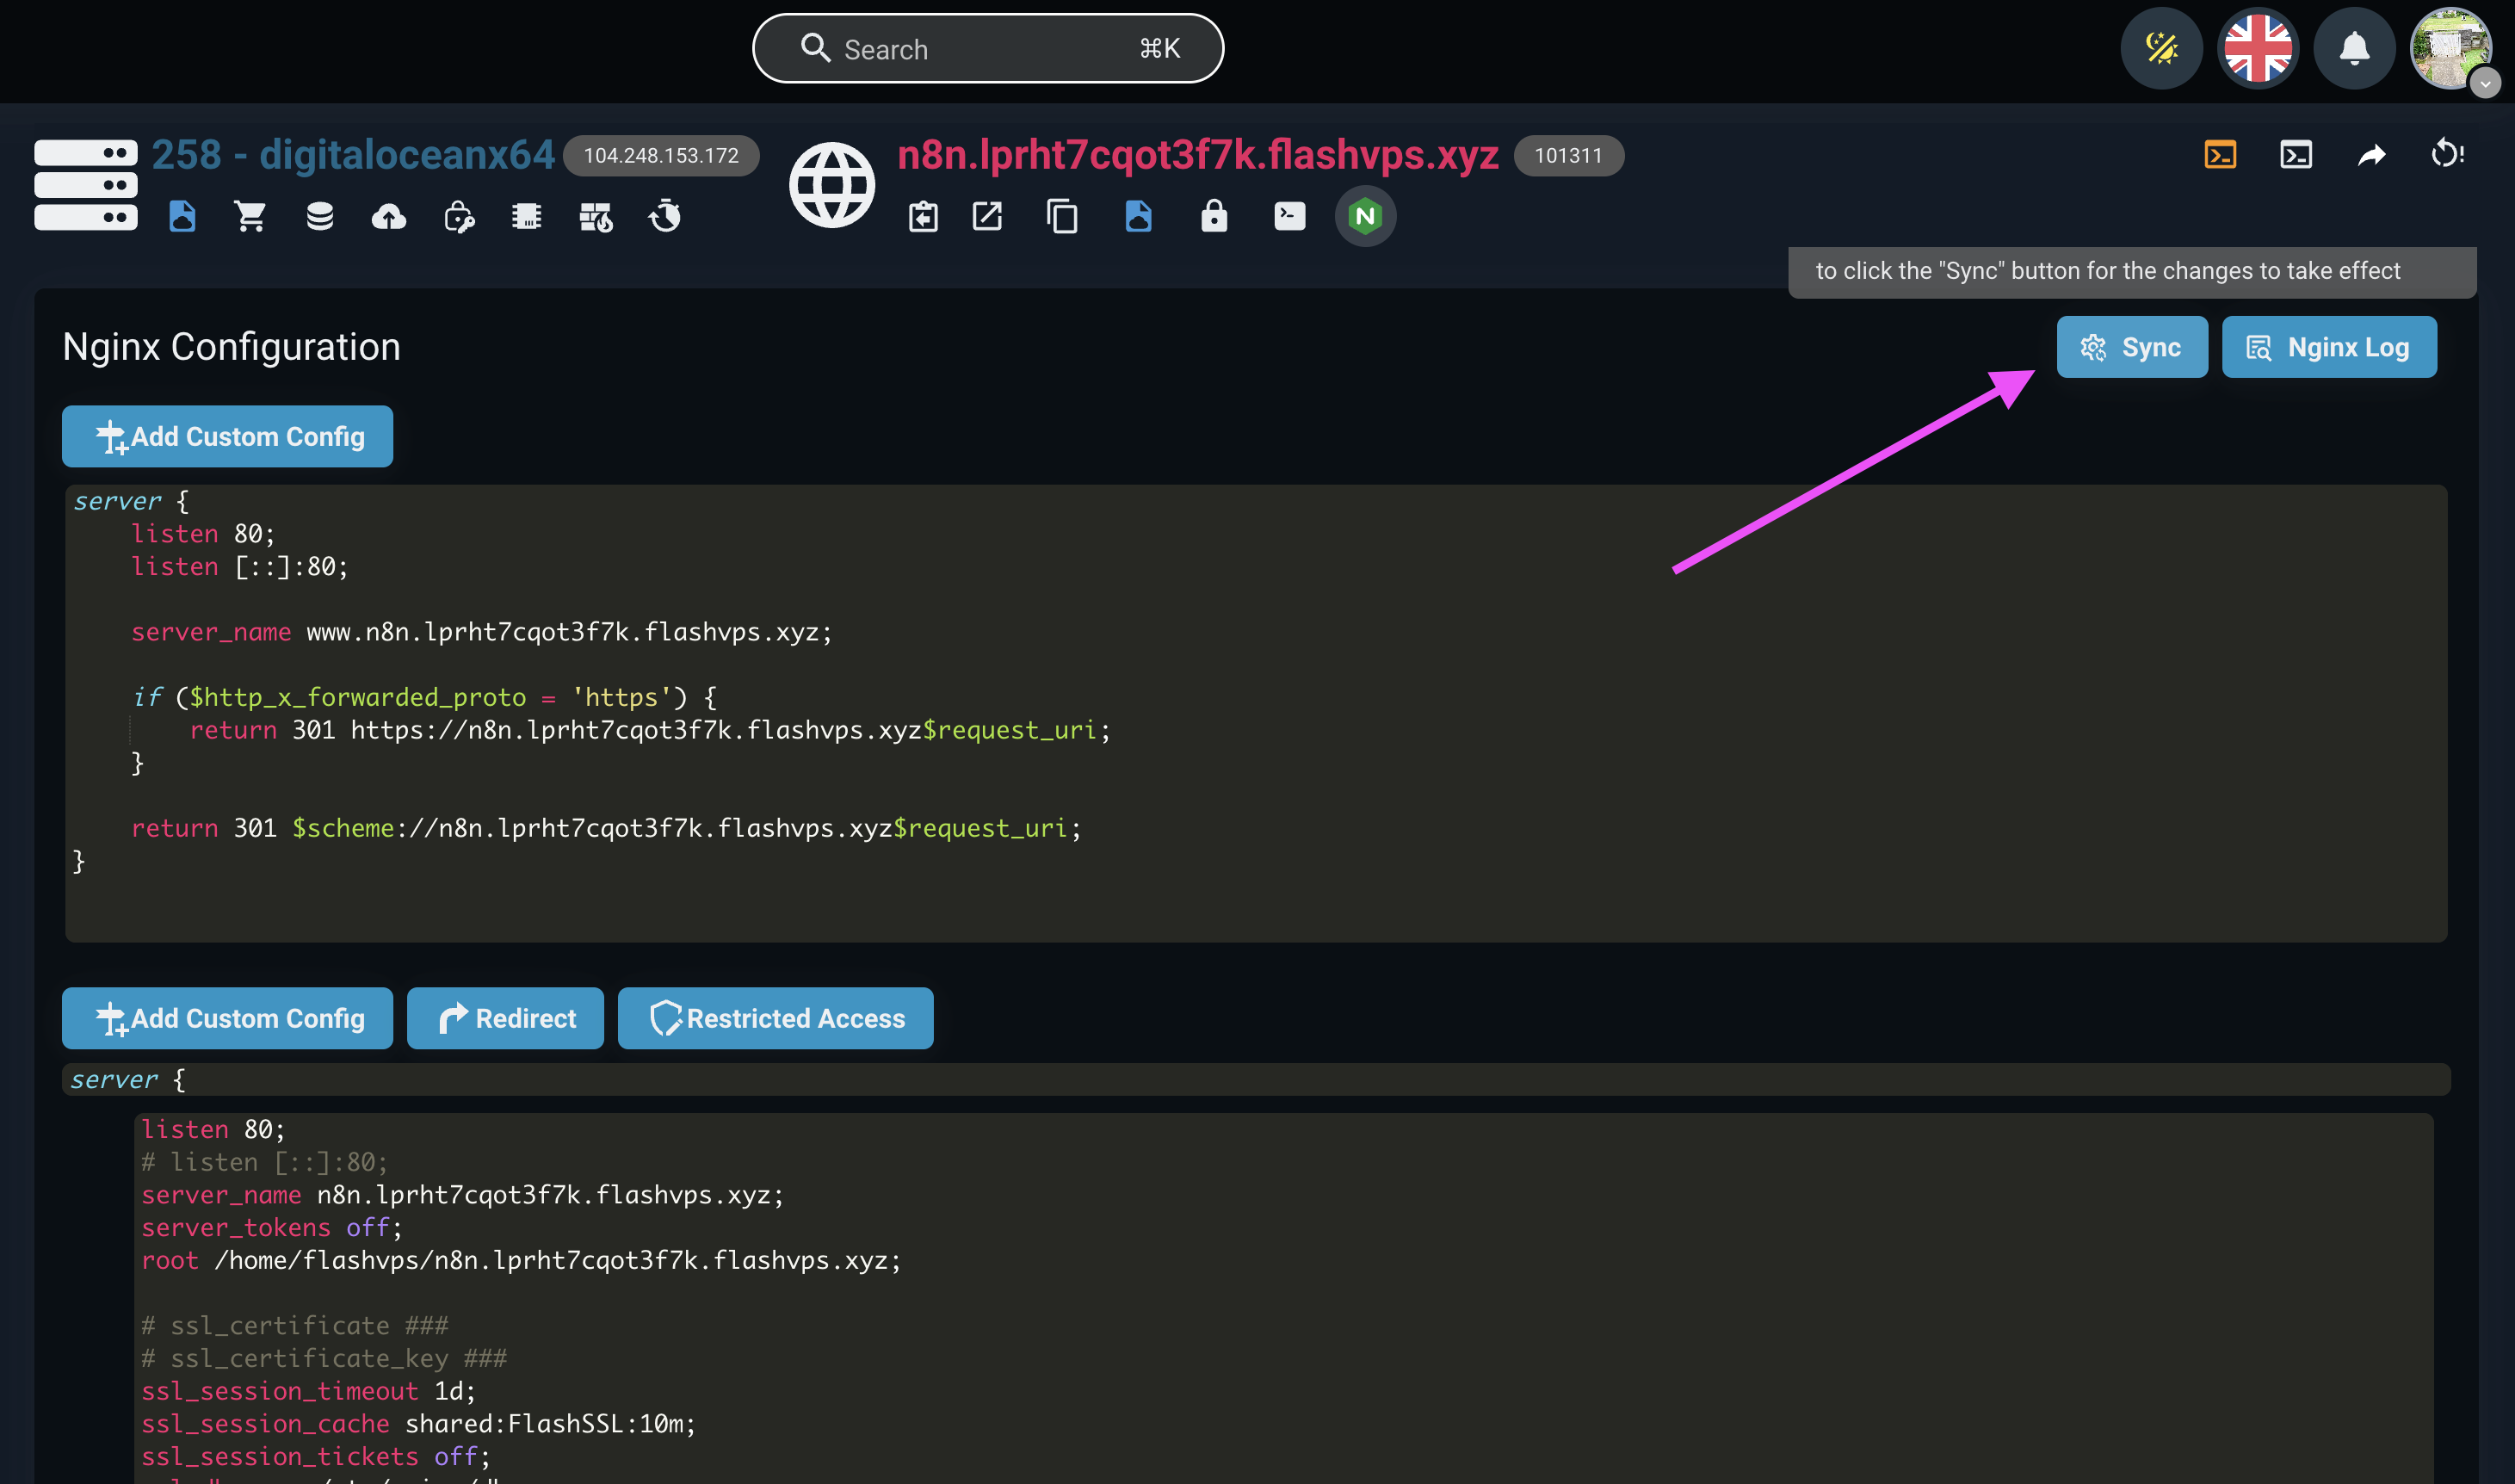Open the Nginx Log button

[x=2328, y=347]
